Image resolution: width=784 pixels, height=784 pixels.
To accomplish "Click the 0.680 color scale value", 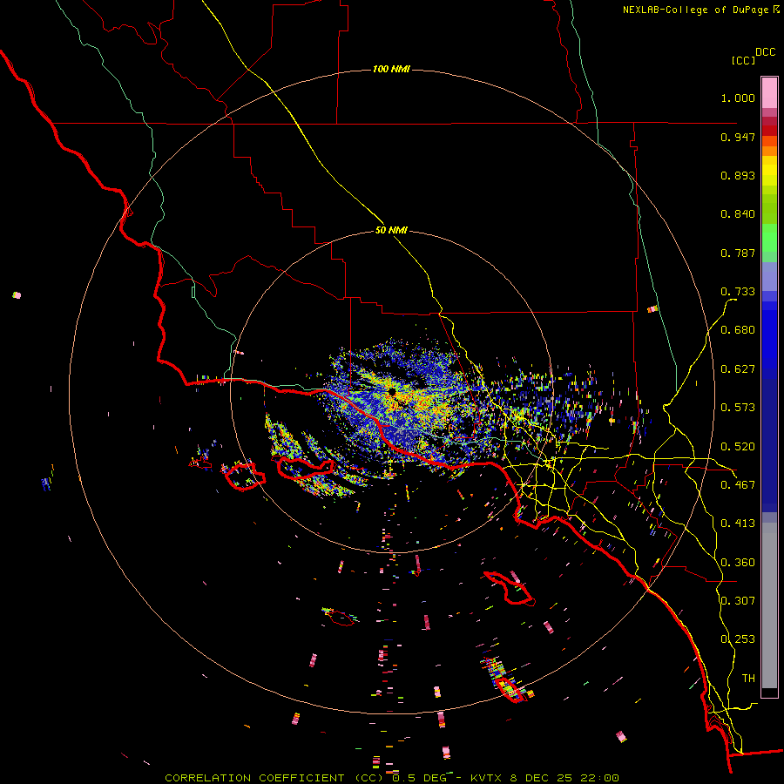I will (x=738, y=330).
